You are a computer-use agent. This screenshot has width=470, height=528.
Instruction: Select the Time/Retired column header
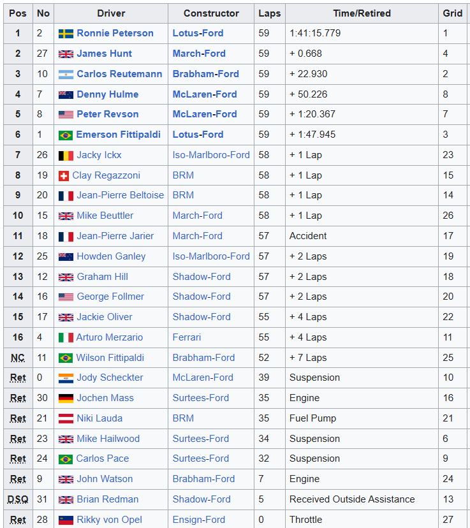coord(362,13)
